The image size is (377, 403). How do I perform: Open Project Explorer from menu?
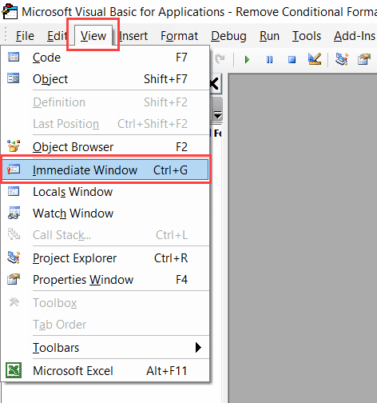105,258
